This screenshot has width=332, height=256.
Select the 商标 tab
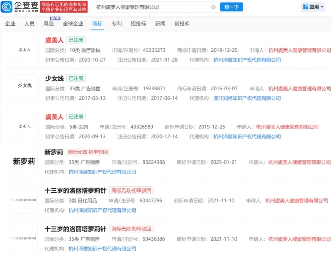coord(98,24)
